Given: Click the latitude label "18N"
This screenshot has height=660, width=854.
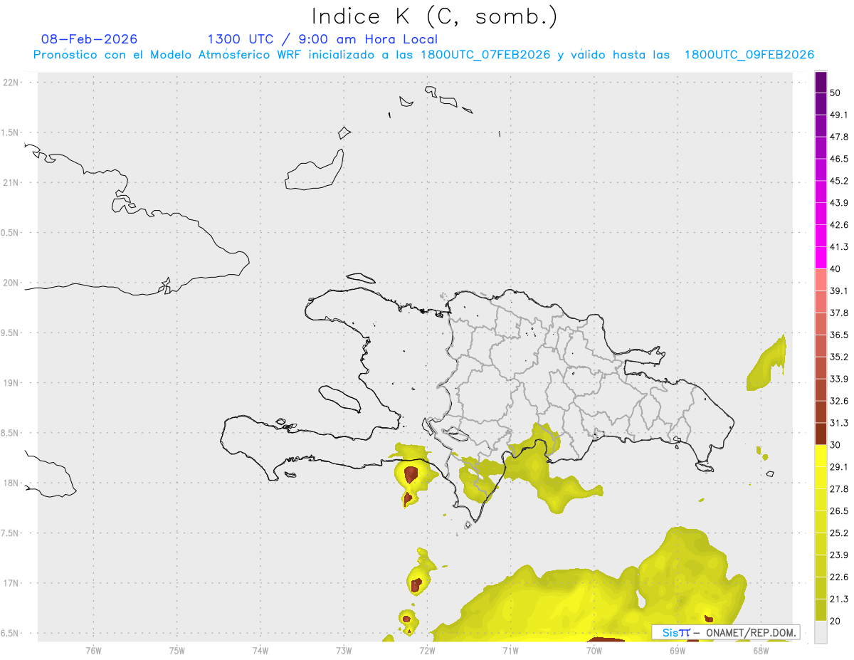Looking at the screenshot, I should 12,483.
